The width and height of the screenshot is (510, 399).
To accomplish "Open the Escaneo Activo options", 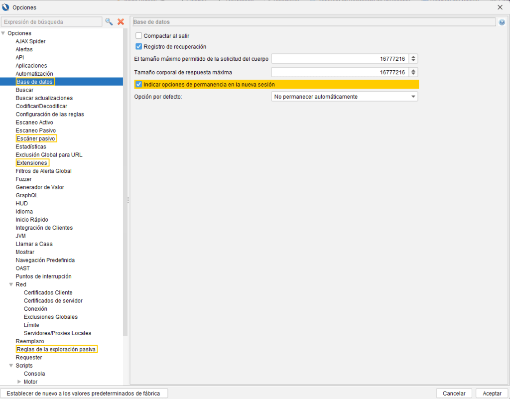I will [34, 123].
